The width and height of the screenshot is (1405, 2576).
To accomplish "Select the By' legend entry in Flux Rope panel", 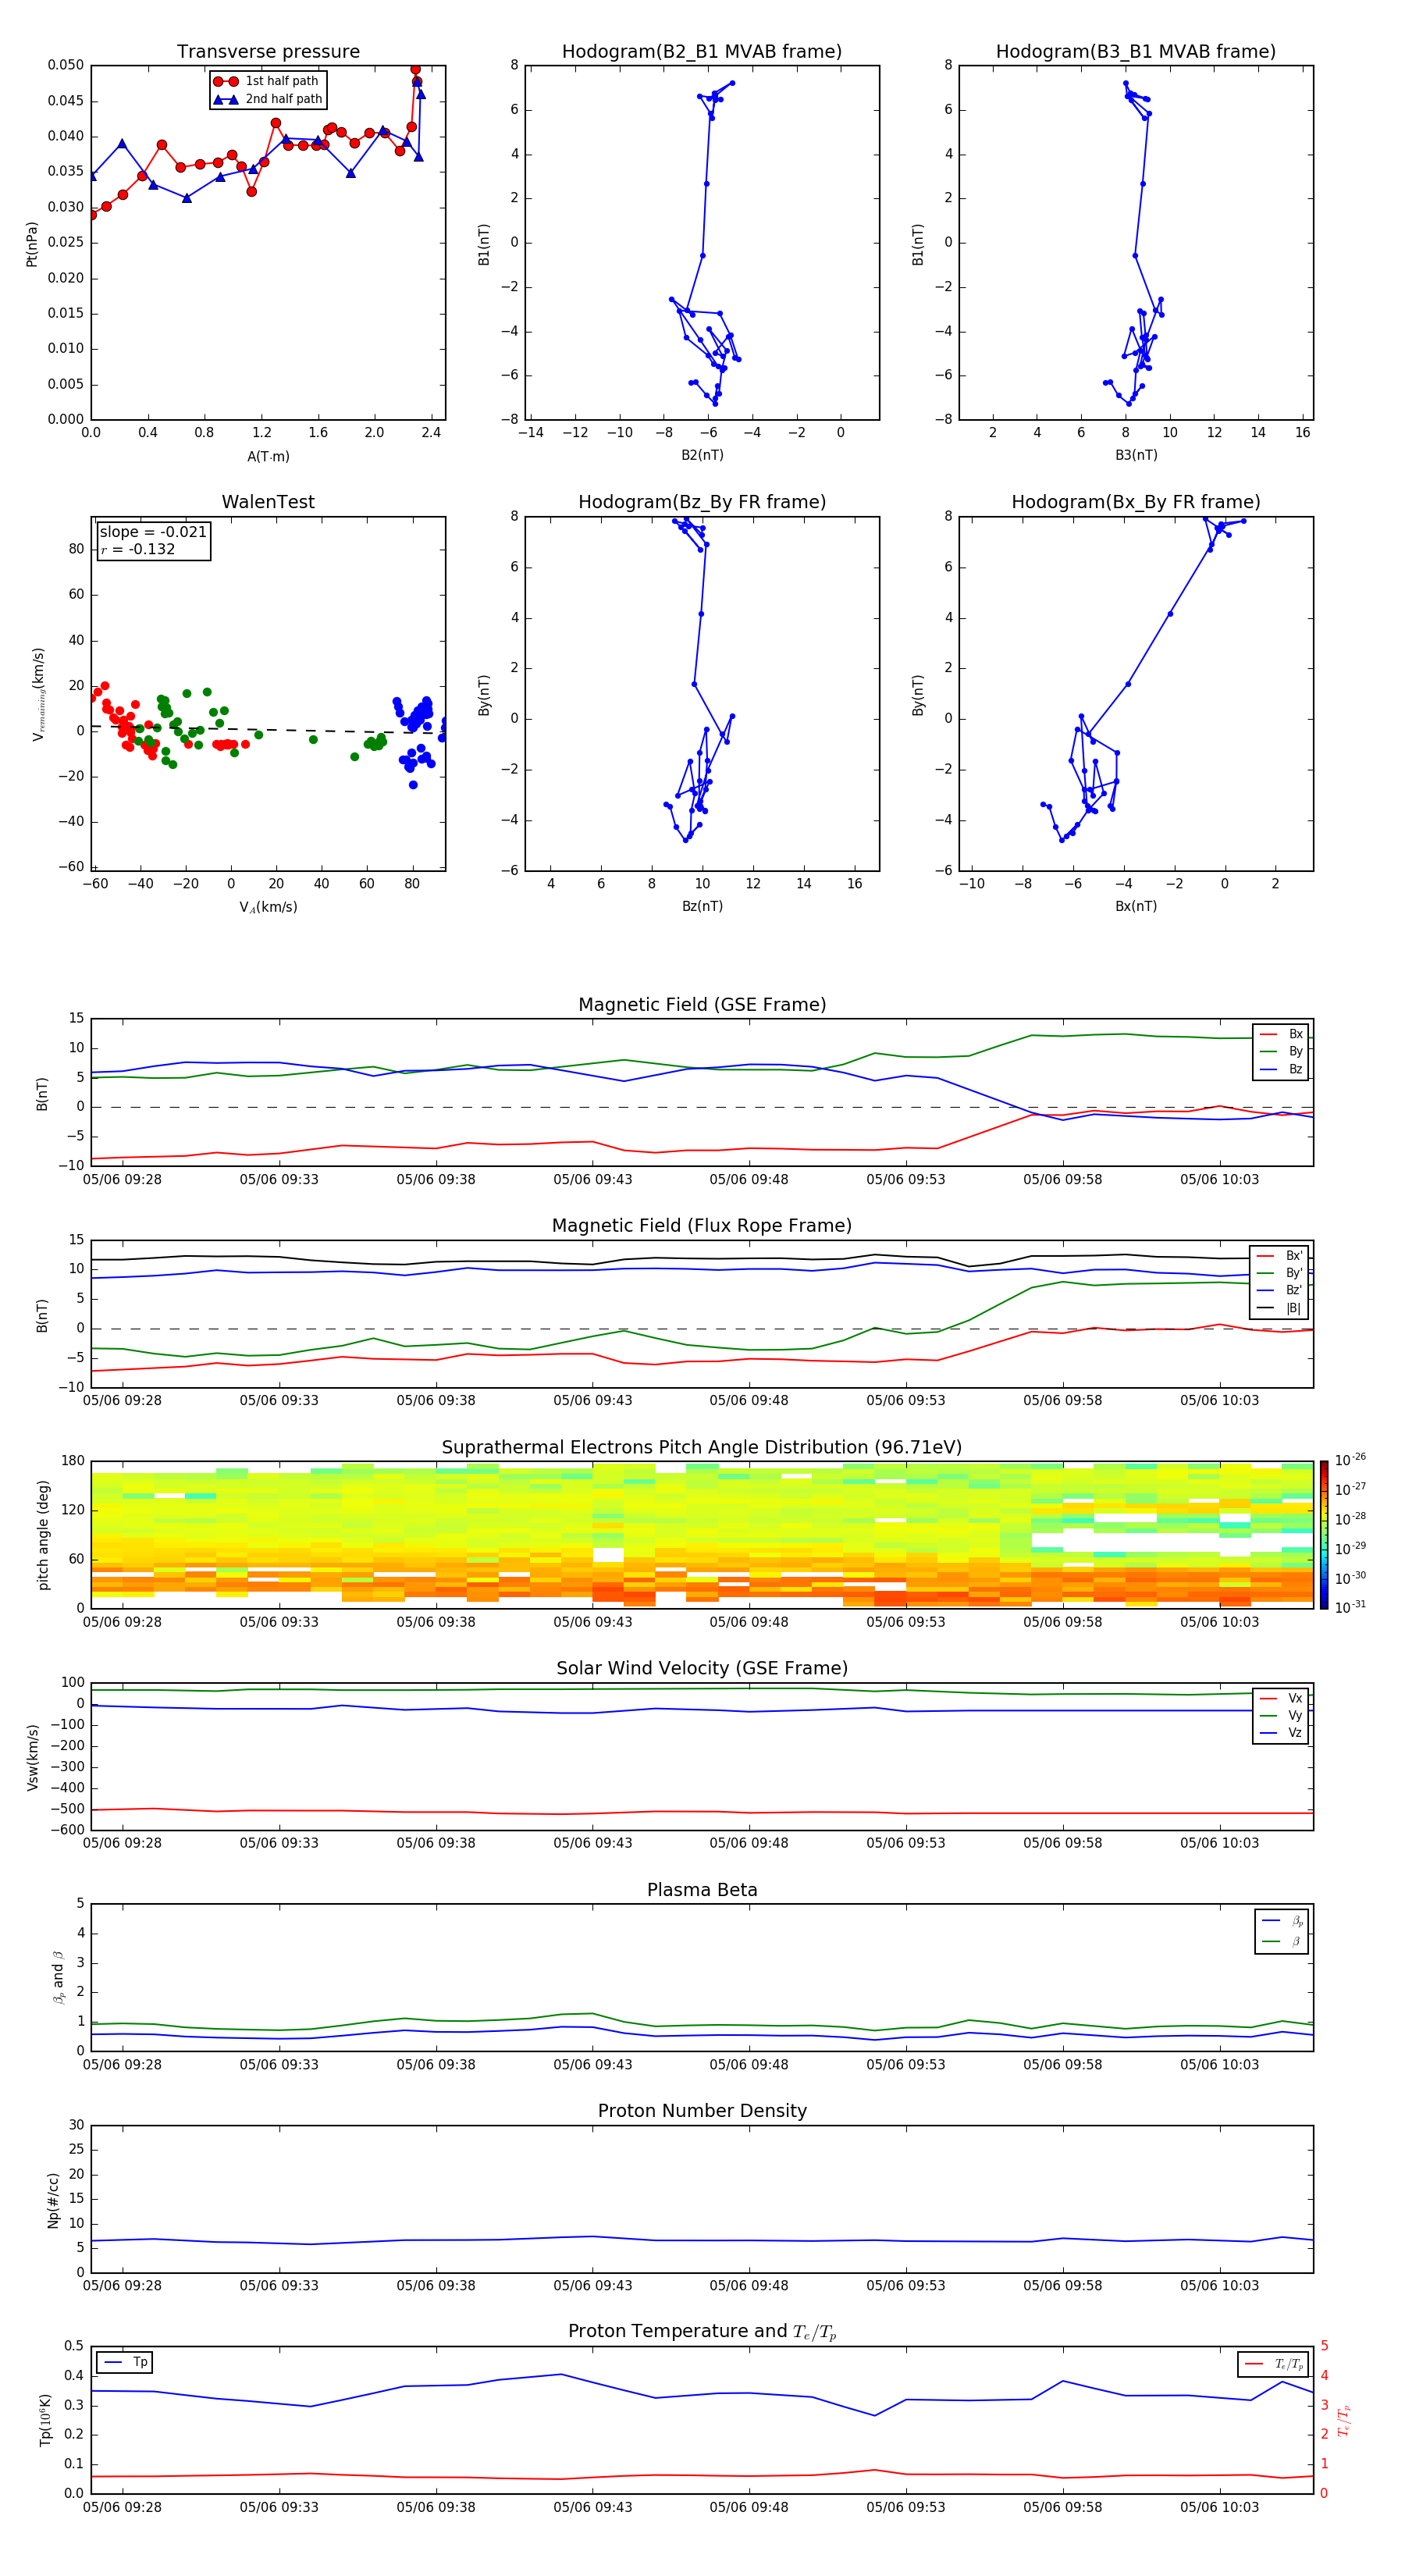I will click(x=1280, y=1273).
